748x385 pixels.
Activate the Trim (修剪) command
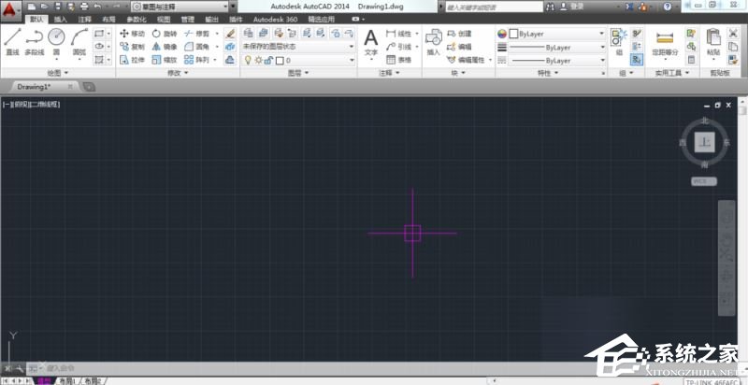point(196,34)
